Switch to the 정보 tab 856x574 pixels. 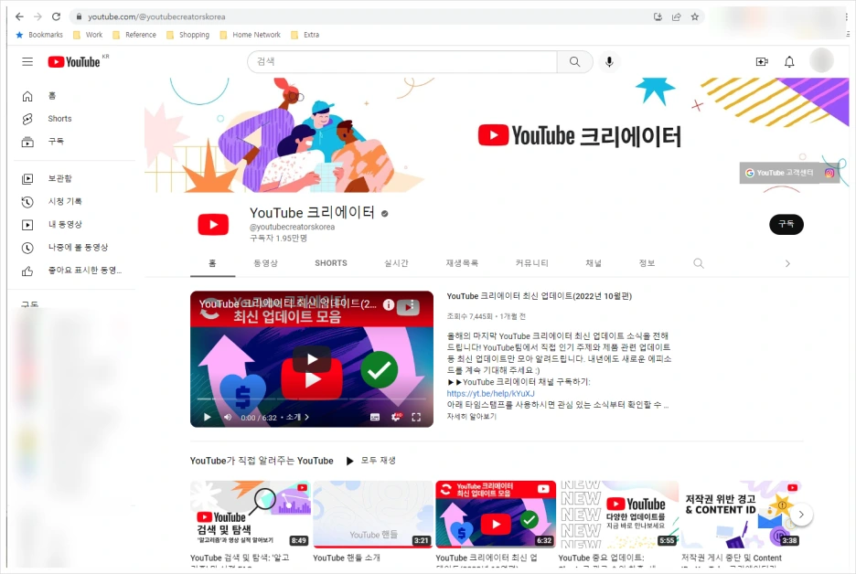(x=647, y=263)
